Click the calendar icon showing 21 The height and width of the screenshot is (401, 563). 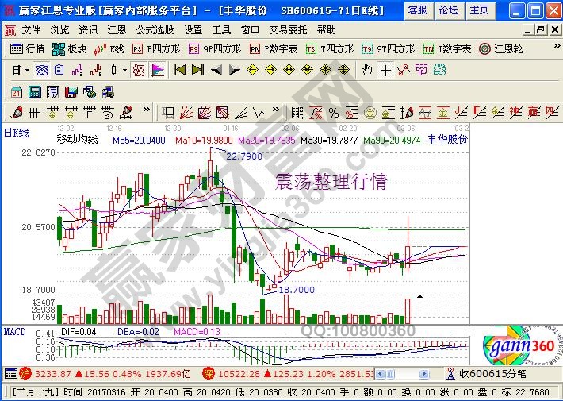pyautogui.click(x=16, y=91)
